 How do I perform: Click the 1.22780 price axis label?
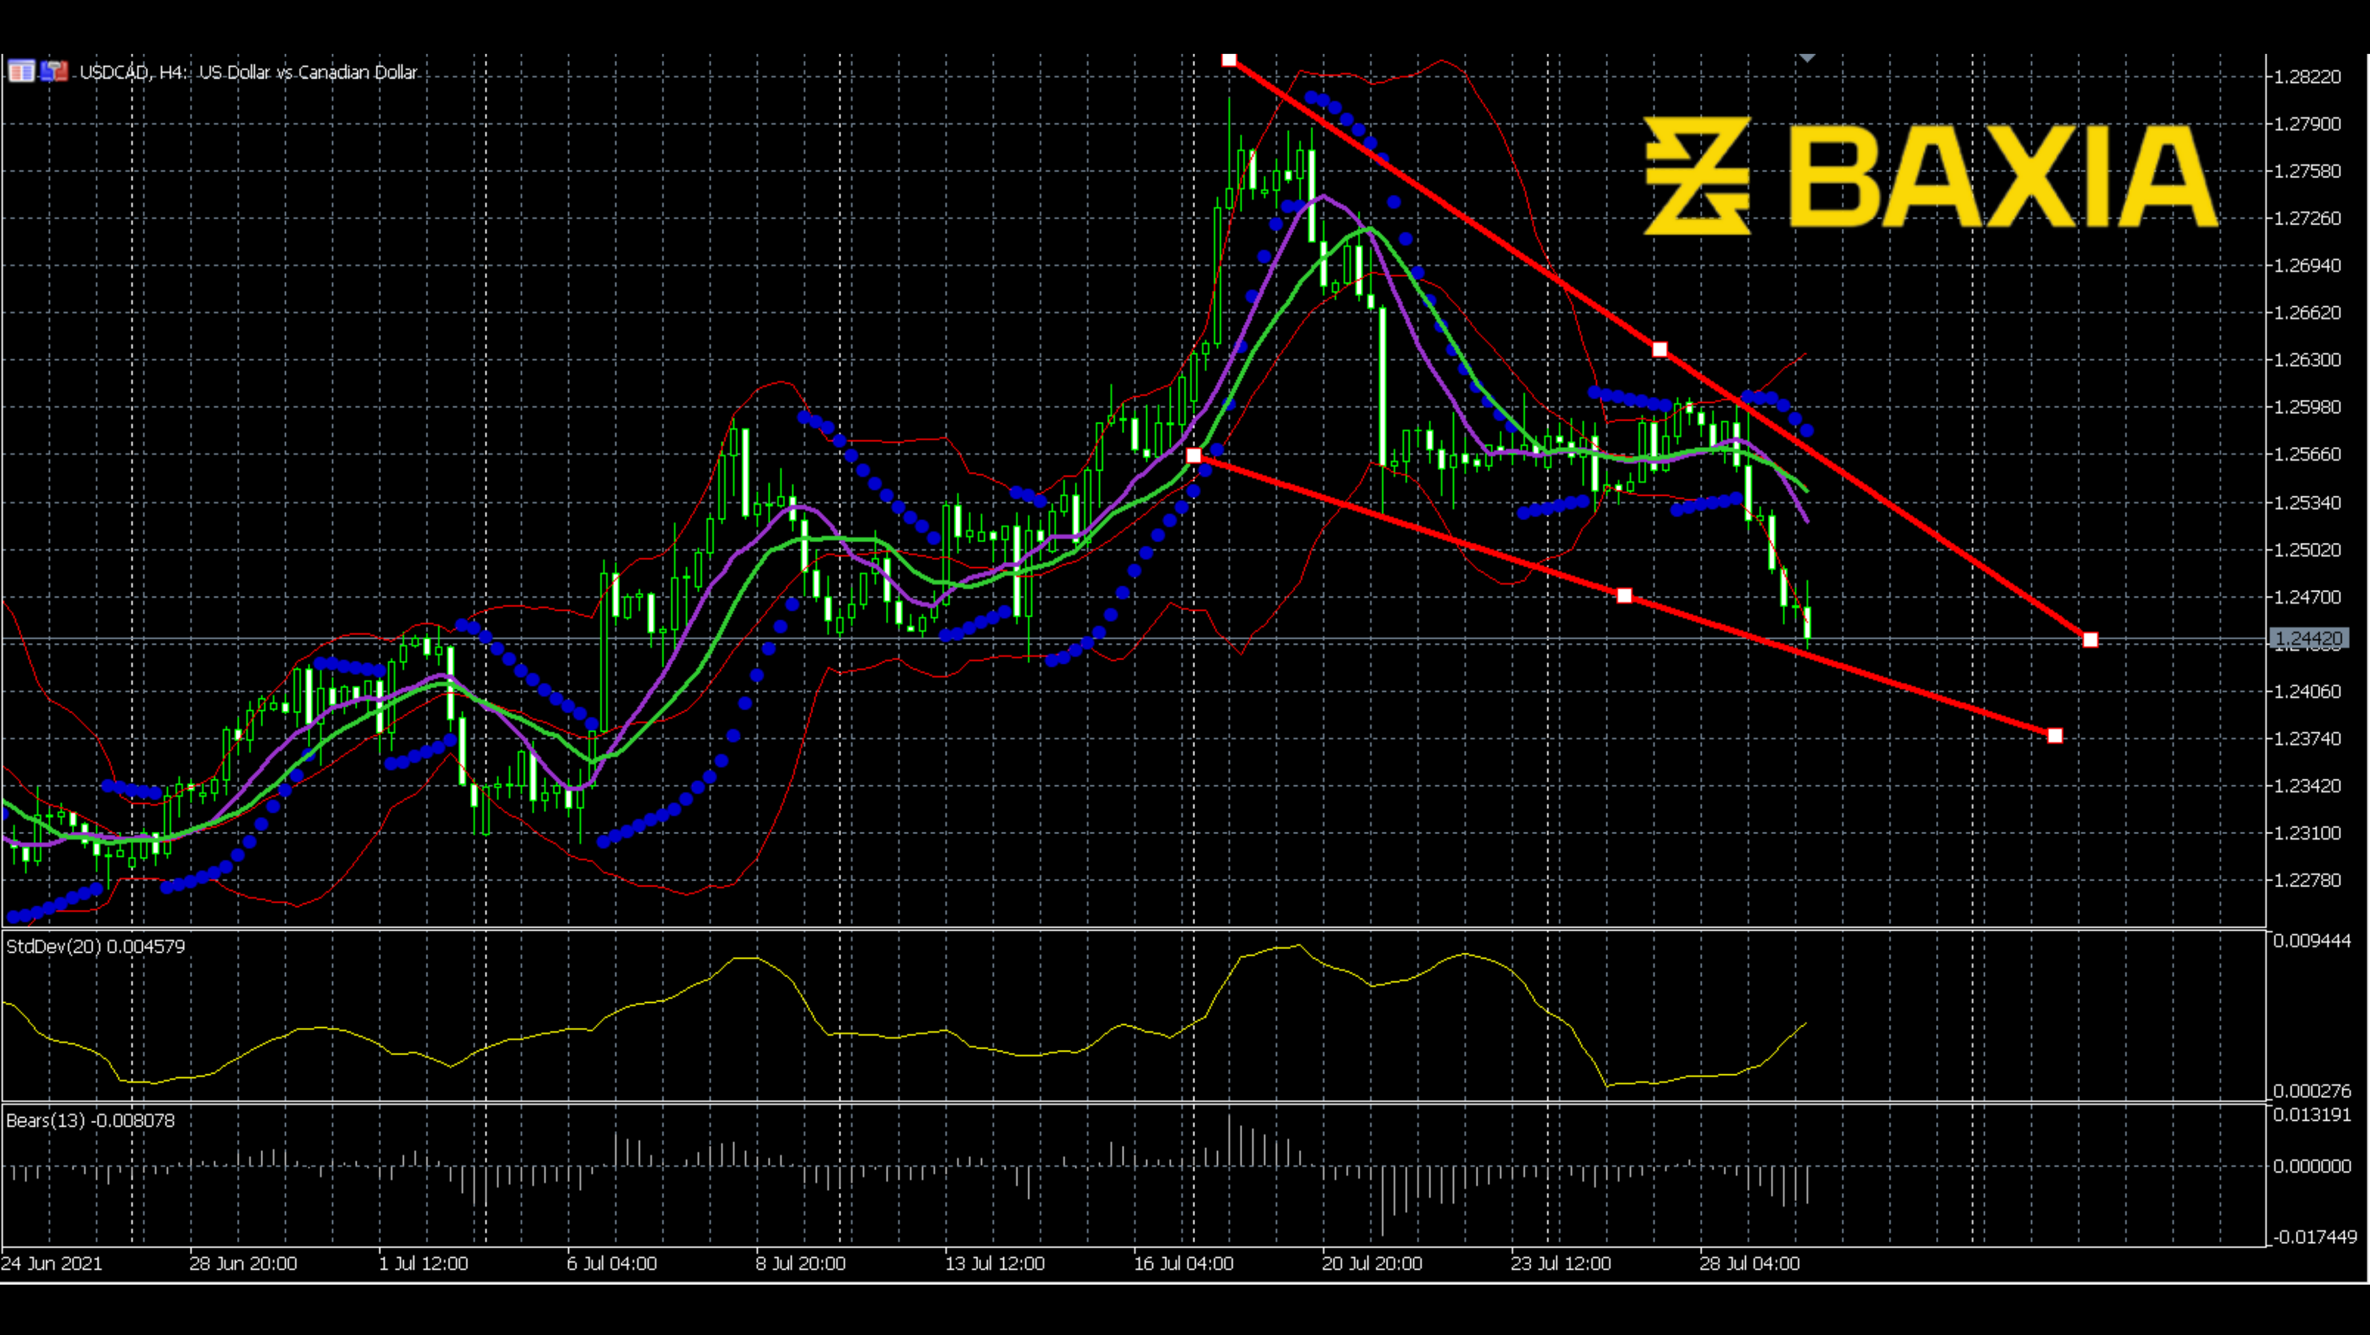[2307, 880]
